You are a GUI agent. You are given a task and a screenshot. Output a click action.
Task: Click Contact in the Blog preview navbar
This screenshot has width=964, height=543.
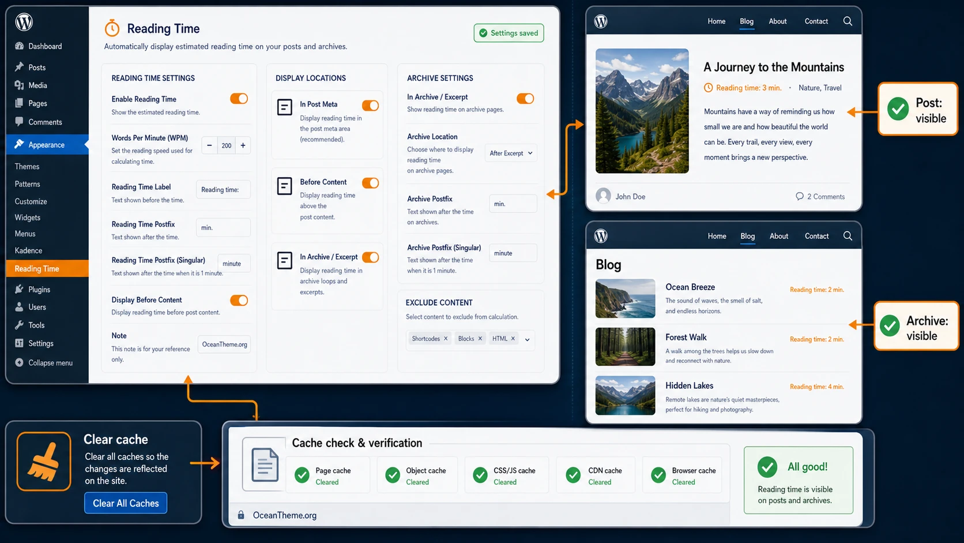pyautogui.click(x=817, y=236)
